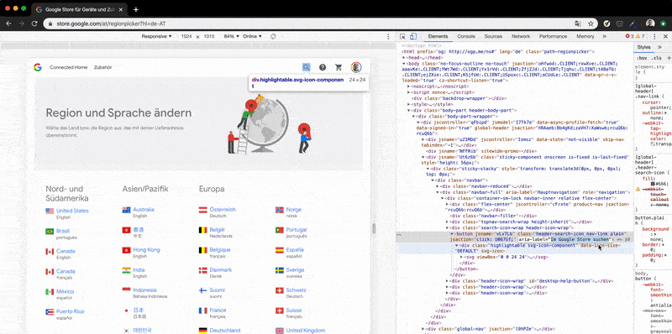
Task: Select the Styles tab
Action: point(643,47)
